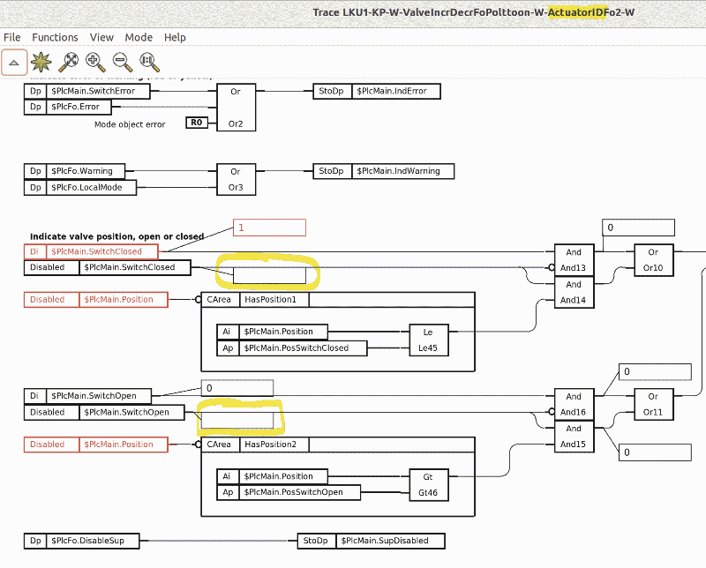The width and height of the screenshot is (706, 568).
Task: Click the 1:1 zoom reset icon
Action: pyautogui.click(x=149, y=62)
